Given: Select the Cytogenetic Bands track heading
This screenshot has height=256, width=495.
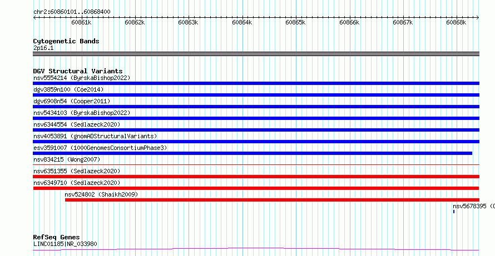Looking at the screenshot, I should [x=66, y=41].
